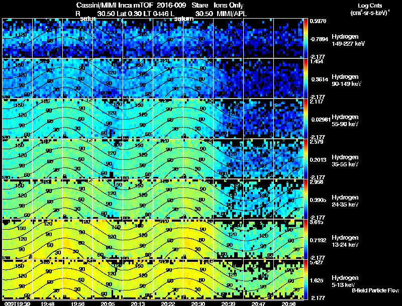Click the color bar of the 13-24 keV row
Viewport: 402px width, 306px height.
(306, 239)
